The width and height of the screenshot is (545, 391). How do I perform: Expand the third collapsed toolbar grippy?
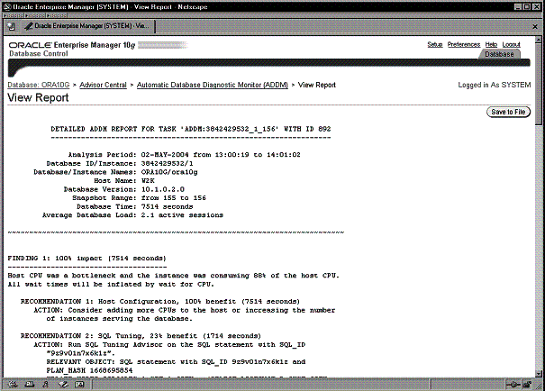tap(57, 15)
